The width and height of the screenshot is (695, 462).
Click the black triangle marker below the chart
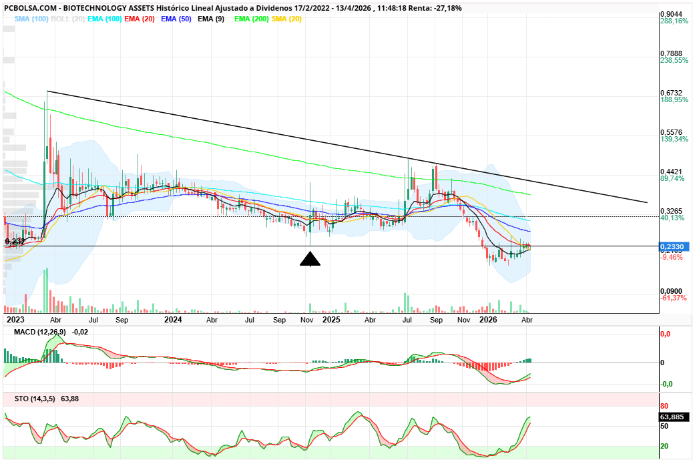coord(310,260)
